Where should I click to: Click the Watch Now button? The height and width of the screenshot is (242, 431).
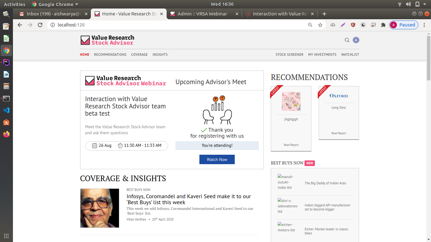click(x=217, y=159)
